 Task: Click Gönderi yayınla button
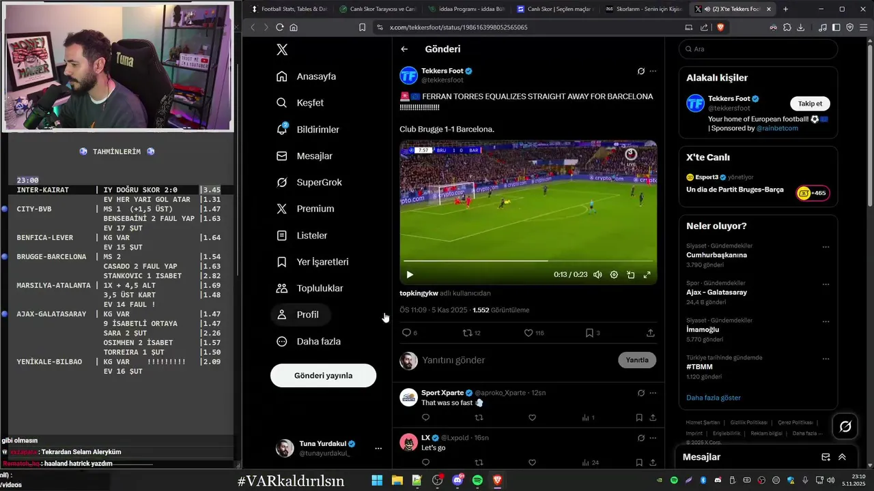pyautogui.click(x=323, y=376)
